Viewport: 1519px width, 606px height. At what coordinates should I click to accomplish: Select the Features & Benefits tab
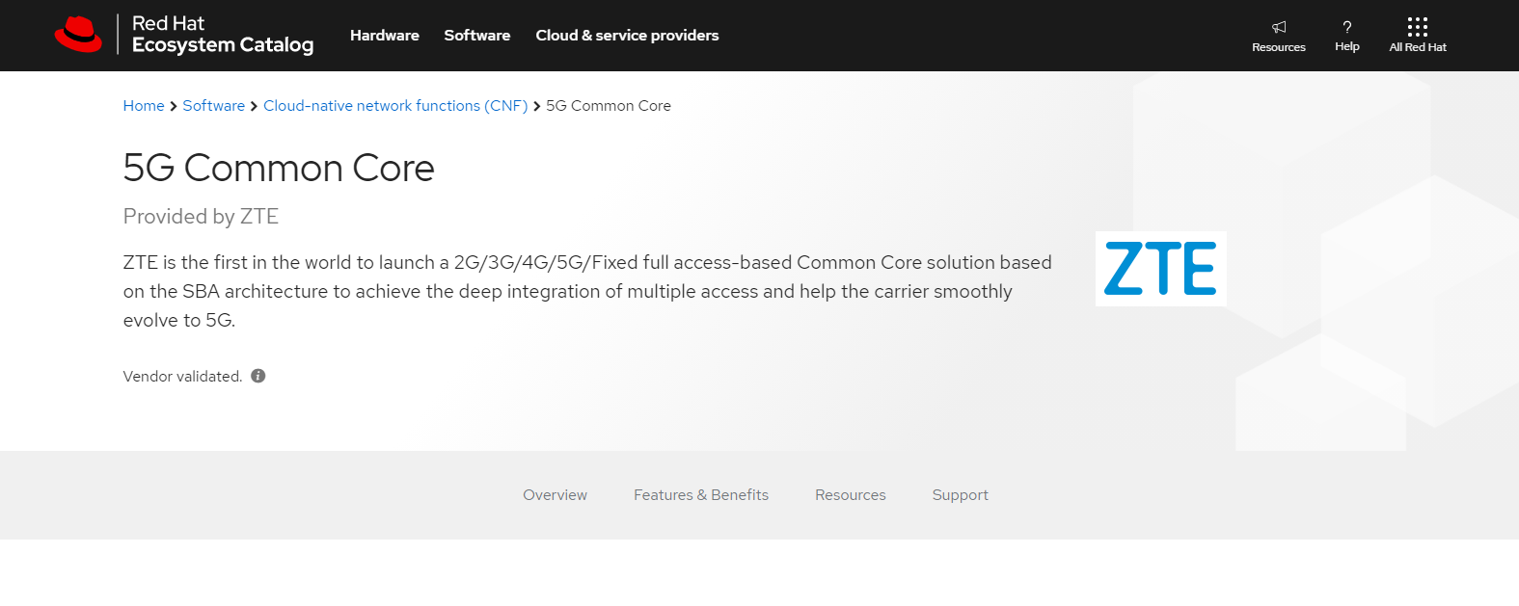click(701, 495)
